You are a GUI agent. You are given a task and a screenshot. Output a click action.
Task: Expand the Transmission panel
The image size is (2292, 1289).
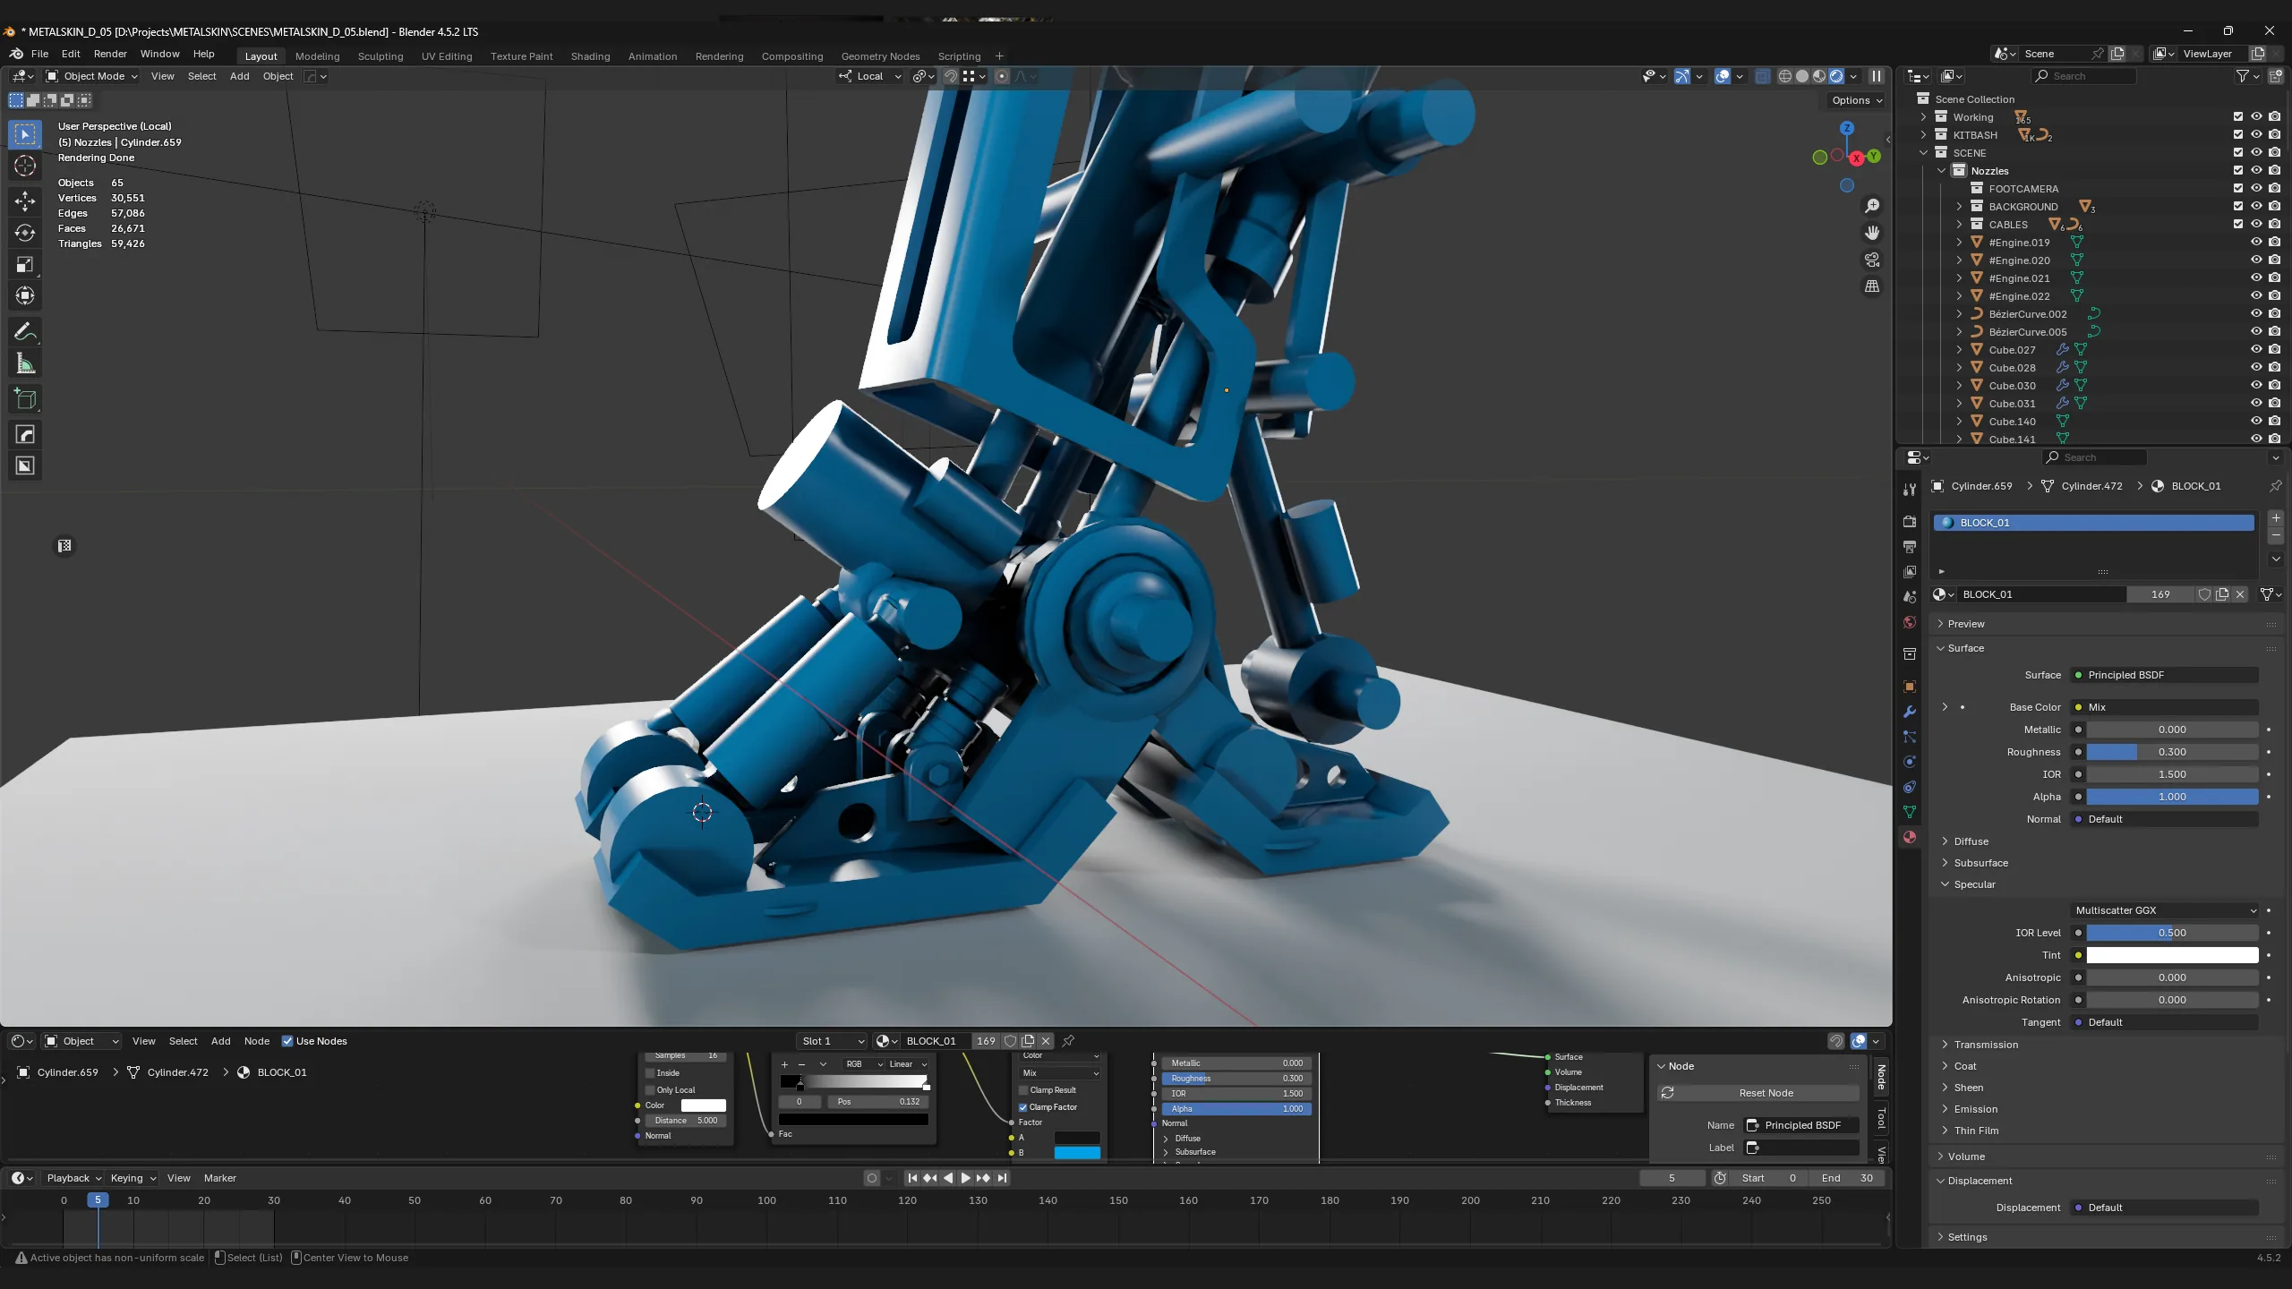(1986, 1045)
